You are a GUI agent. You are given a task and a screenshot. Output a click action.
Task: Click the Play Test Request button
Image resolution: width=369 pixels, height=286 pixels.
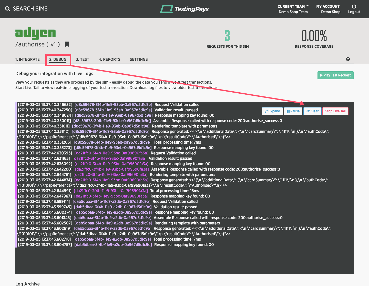[335, 75]
